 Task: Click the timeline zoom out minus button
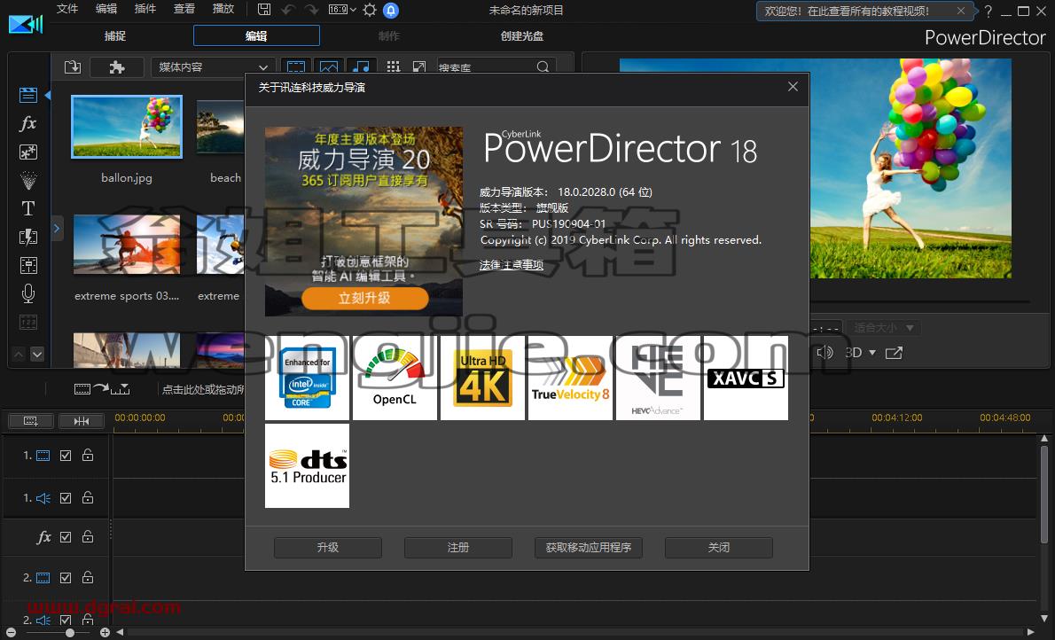11,633
